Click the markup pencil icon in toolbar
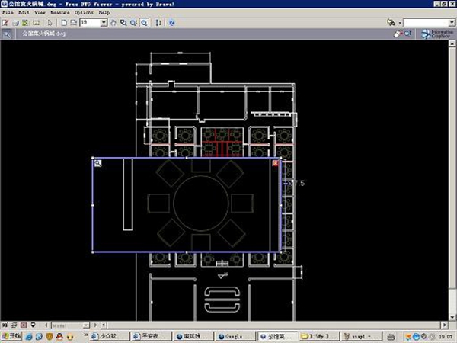The image size is (457, 343). pyautogui.click(x=6, y=23)
